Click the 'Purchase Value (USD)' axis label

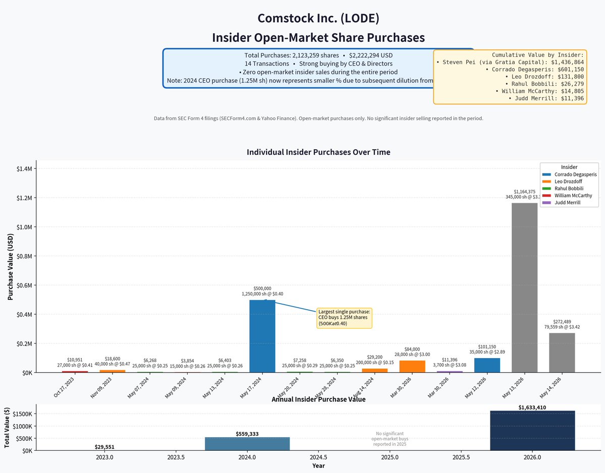pos(11,267)
